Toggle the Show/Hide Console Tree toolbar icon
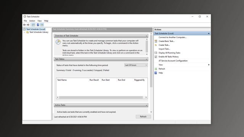Screen dimensions: 244x137 pos(33,25)
